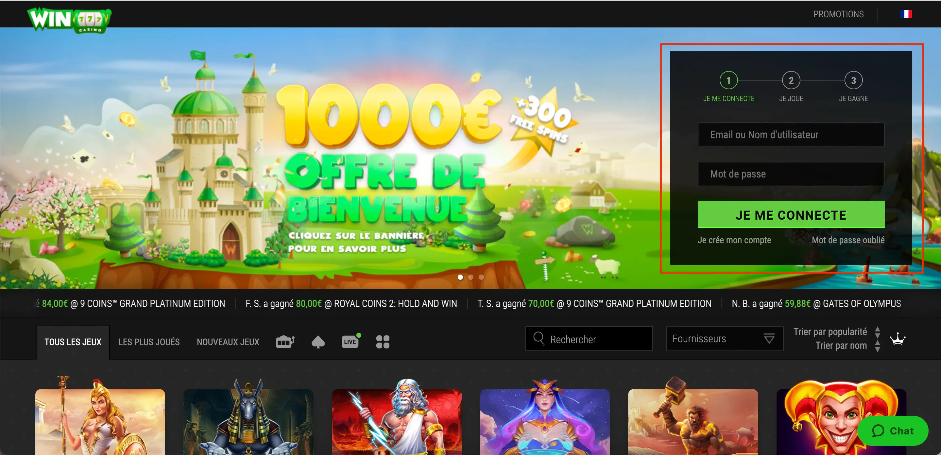
Task: Switch to LES PLUS JOUÉS tab
Action: (x=149, y=342)
